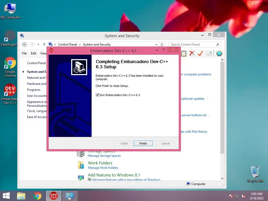Open Embarcadero Dev-C++ desktop shortcut
Screen dimensions: 268x201
[10, 94]
